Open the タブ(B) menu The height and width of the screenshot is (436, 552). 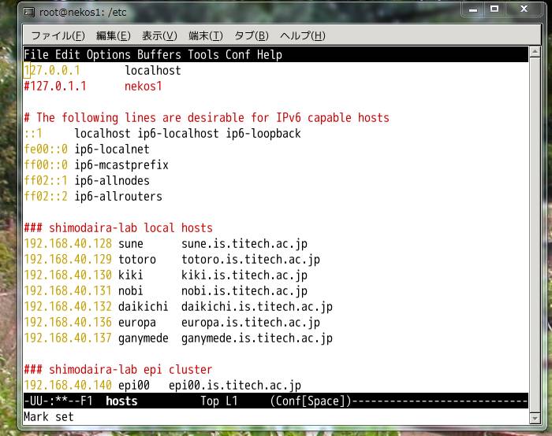click(x=251, y=35)
